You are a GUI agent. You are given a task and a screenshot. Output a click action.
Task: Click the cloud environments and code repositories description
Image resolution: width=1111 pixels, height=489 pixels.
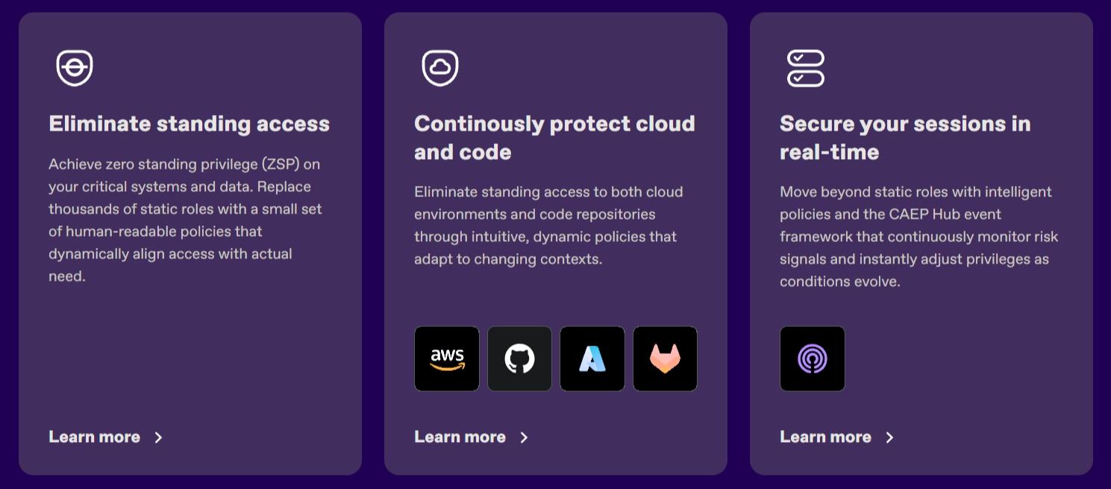pyautogui.click(x=548, y=225)
